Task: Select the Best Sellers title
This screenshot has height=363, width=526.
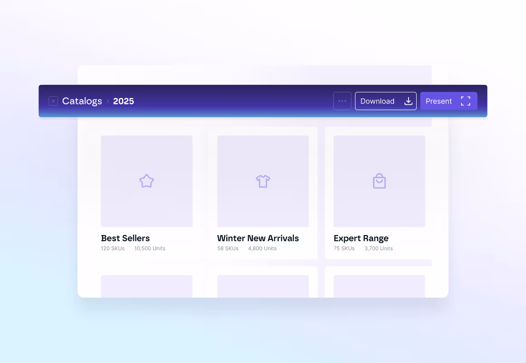Action: [x=126, y=238]
